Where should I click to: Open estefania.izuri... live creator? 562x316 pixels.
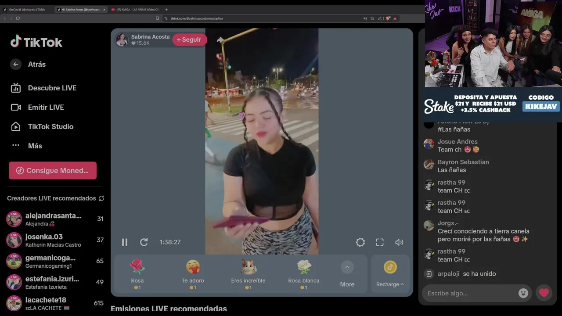pyautogui.click(x=55, y=282)
